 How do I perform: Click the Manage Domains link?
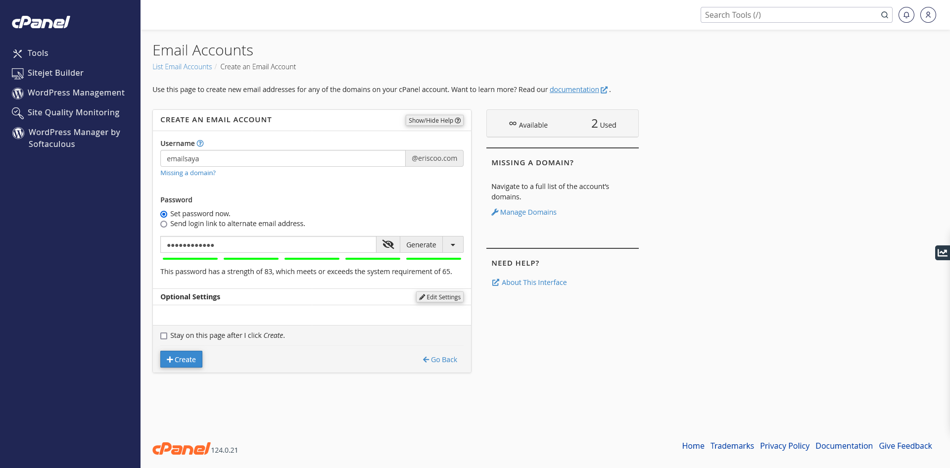[528, 212]
